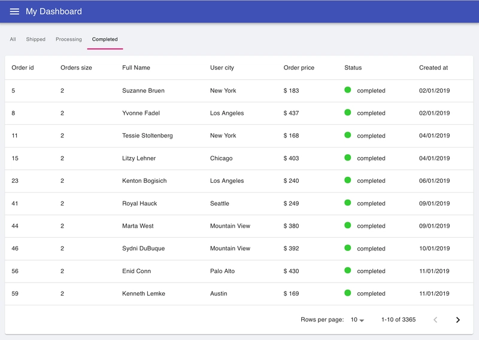Click the $ 249 order price
The width and height of the screenshot is (479, 340).
click(x=291, y=203)
